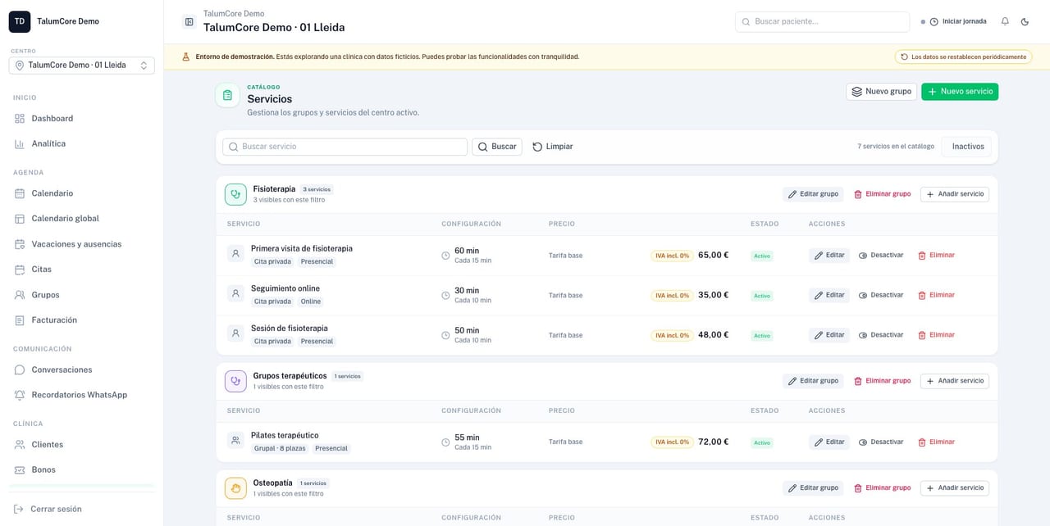The height and width of the screenshot is (526, 1050).
Task: Click the Grupos terapéuticos group icon
Action: click(235, 381)
